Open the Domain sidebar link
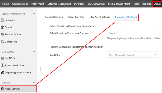The height and width of the screenshot is (93, 162). 9,27
